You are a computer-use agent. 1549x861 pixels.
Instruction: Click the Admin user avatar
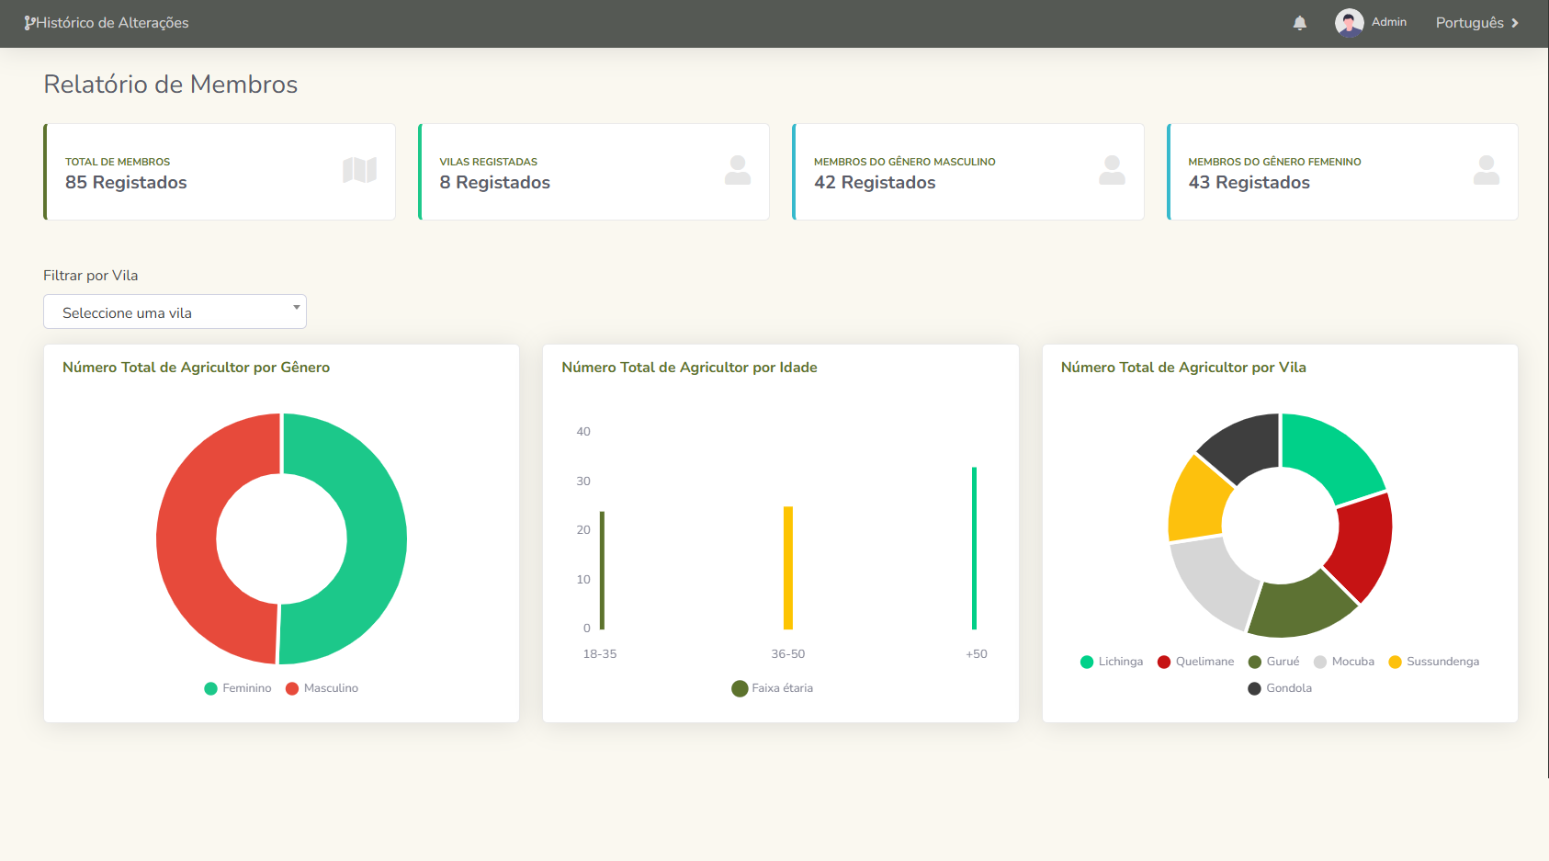pyautogui.click(x=1349, y=23)
